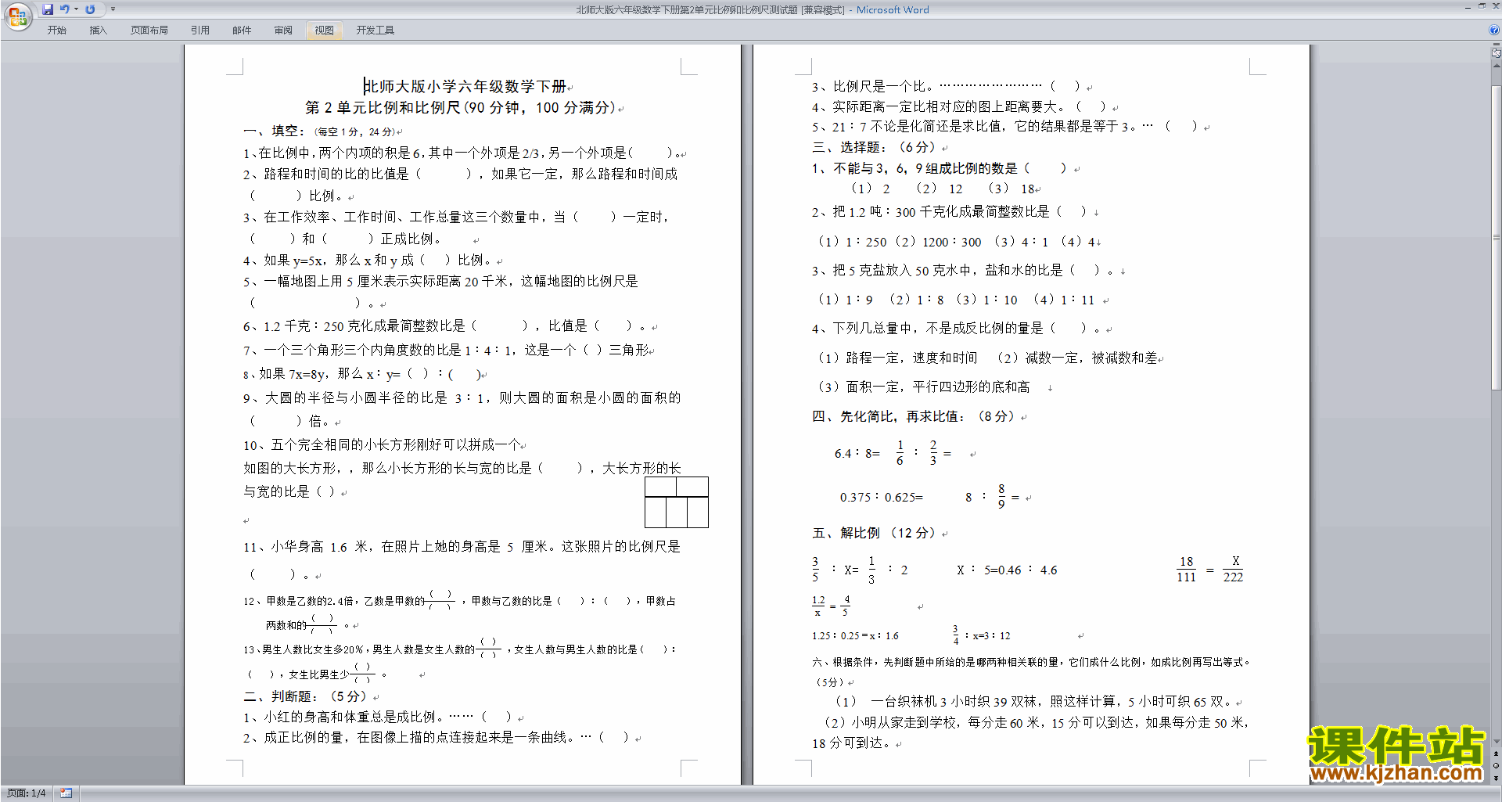This screenshot has height=802, width=1502.
Task: Click the subtitle 第2单元比例和比例尺
Action: [x=383, y=107]
